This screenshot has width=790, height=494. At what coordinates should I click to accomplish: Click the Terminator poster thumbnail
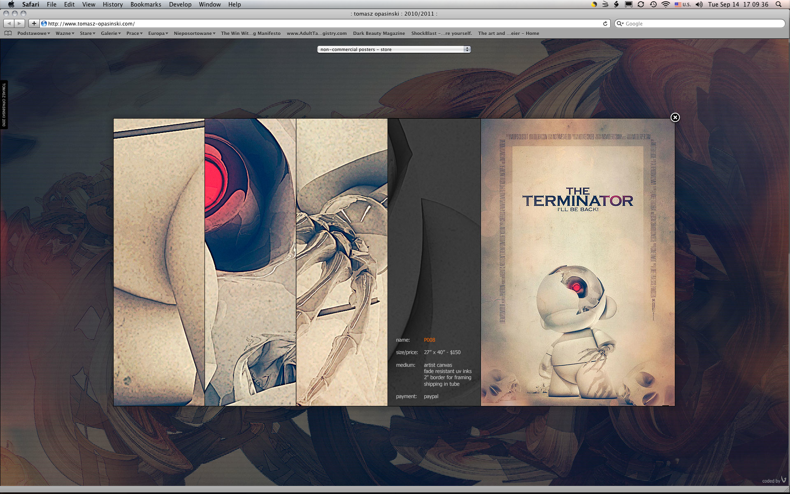click(578, 262)
